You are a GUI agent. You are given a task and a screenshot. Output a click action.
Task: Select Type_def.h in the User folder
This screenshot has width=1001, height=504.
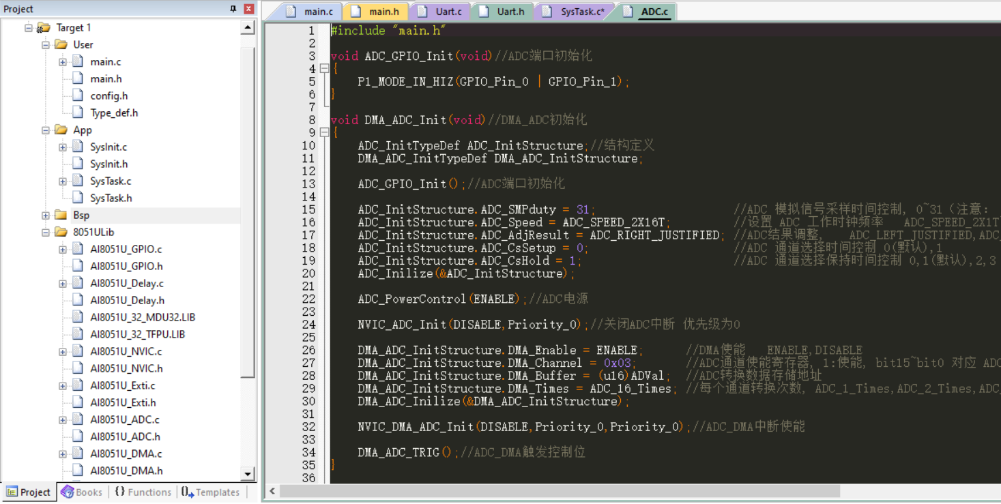pos(114,113)
